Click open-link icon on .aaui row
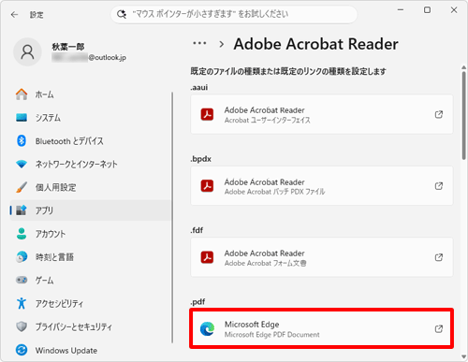This screenshot has height=362, width=468. click(x=439, y=114)
